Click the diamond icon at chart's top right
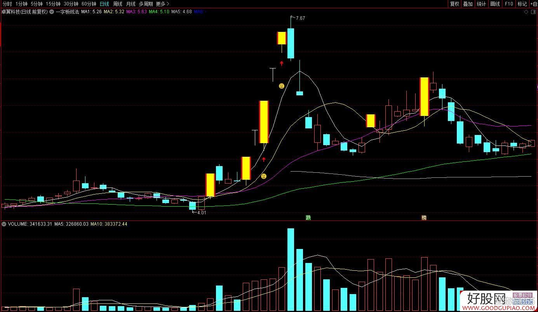 [x=526, y=12]
